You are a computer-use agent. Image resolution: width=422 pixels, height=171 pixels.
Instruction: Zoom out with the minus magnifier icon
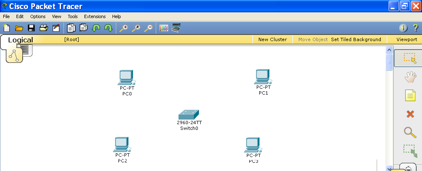tap(148, 28)
